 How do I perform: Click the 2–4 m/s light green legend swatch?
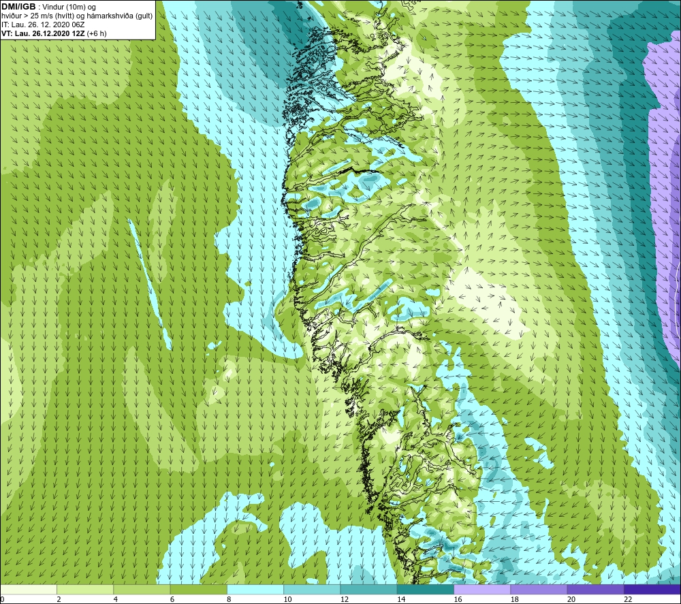[x=85, y=590]
